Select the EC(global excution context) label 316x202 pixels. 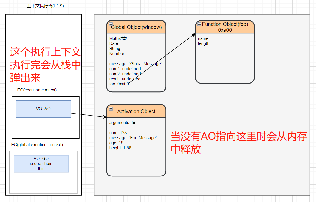pyautogui.click(x=37, y=145)
